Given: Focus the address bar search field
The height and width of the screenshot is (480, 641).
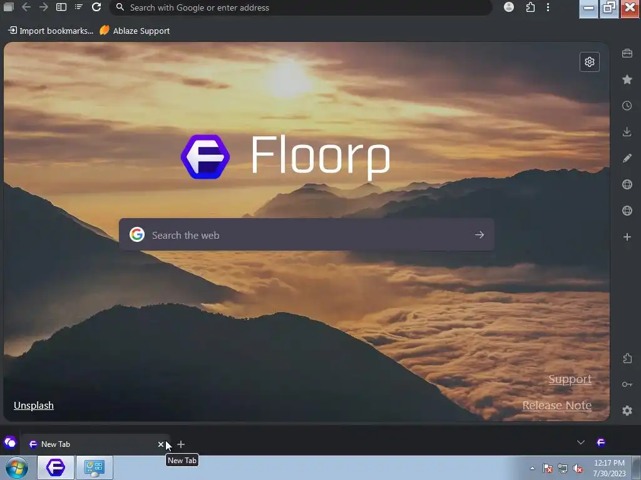Looking at the screenshot, I should (301, 7).
